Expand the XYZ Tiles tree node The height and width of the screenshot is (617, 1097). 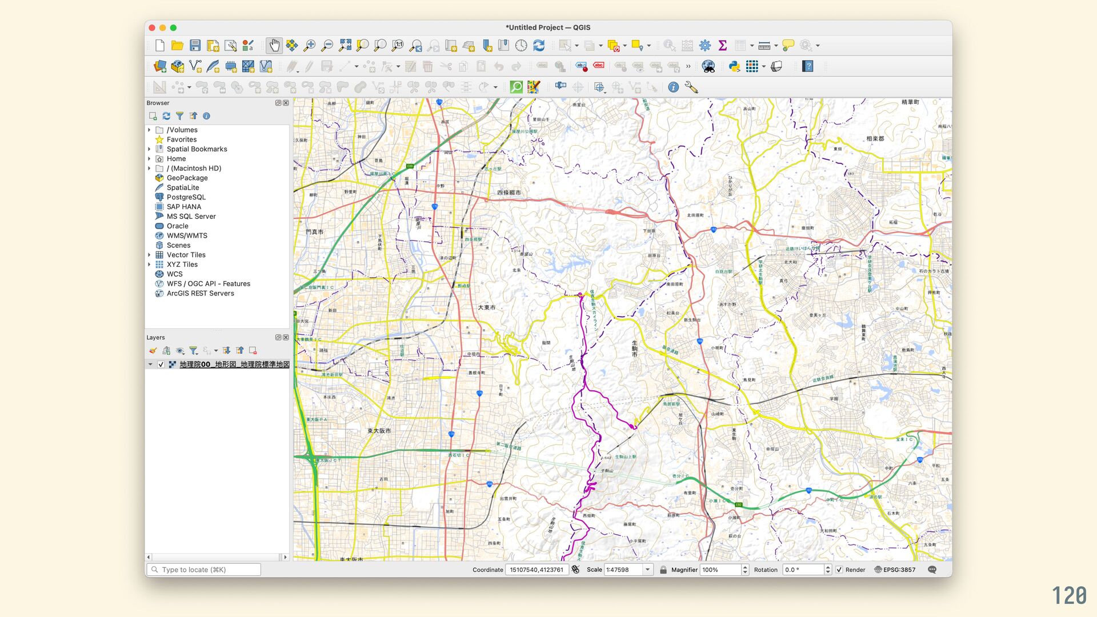[150, 265]
